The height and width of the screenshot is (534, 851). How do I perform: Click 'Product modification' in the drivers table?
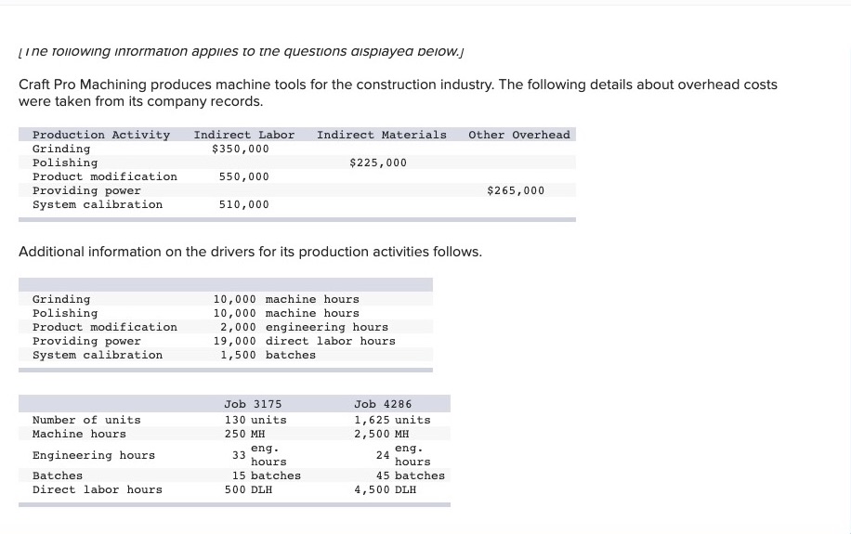coord(105,327)
